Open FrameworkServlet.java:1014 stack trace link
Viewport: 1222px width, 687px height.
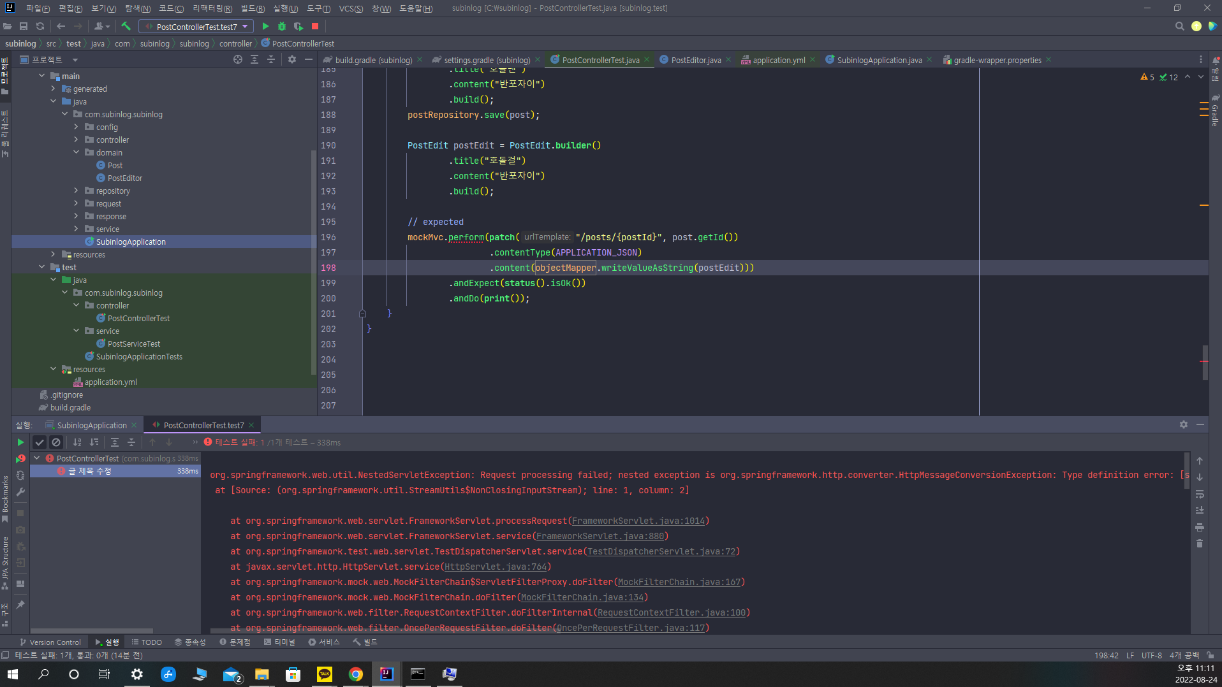638,521
